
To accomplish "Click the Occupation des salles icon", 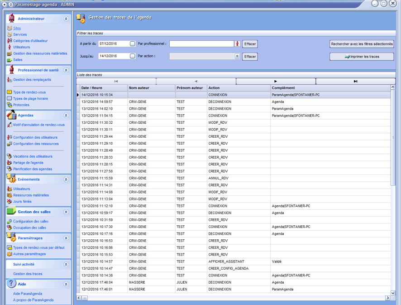I will pyautogui.click(x=10, y=228).
